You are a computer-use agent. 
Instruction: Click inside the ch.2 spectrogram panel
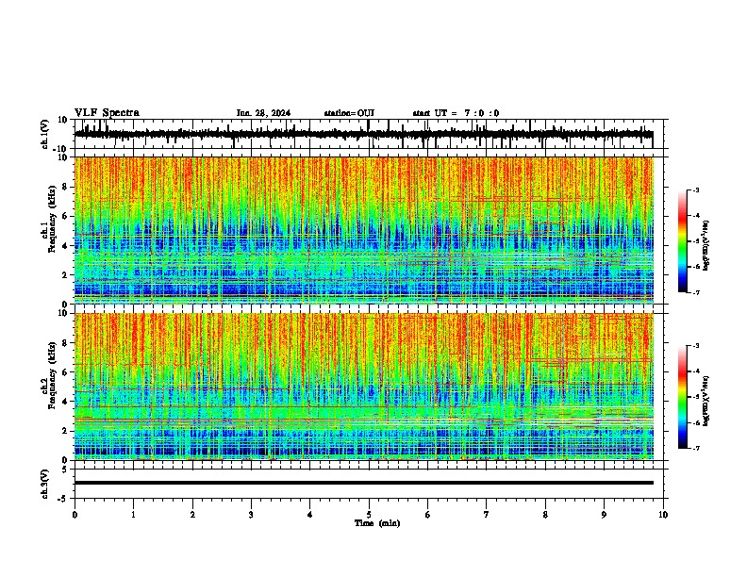pos(364,387)
